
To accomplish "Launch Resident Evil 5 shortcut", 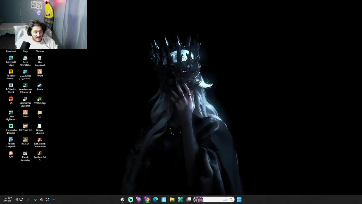I will point(40,156).
